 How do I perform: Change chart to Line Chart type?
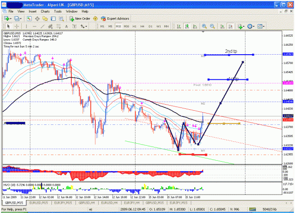coord(195,26)
